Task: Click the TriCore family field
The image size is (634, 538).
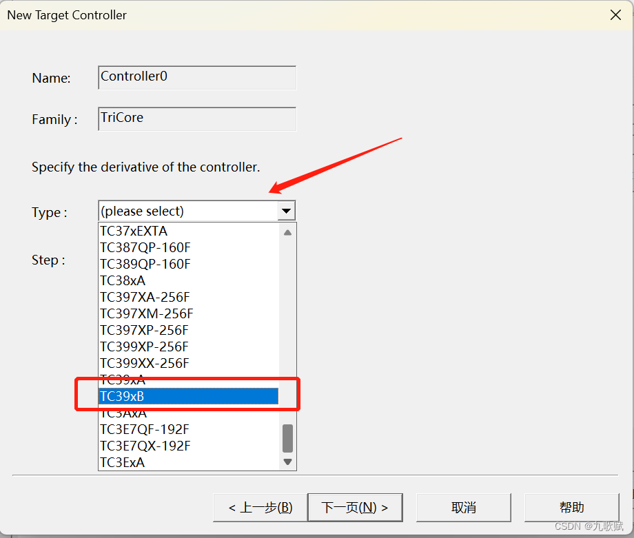Action: tap(196, 118)
